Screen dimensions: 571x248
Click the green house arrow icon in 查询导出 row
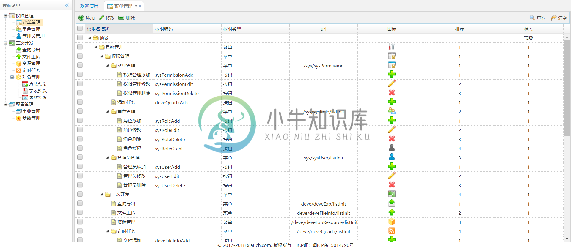[x=392, y=203]
